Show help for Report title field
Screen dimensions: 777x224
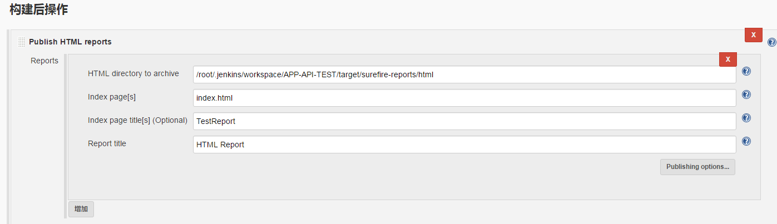pyautogui.click(x=746, y=141)
